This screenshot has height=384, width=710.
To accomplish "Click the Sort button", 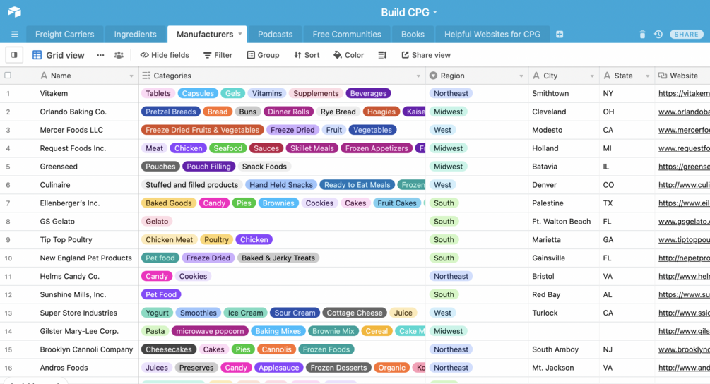I will click(307, 55).
